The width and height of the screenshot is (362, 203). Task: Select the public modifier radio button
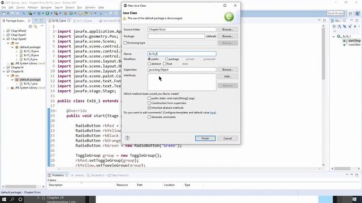coord(149,59)
